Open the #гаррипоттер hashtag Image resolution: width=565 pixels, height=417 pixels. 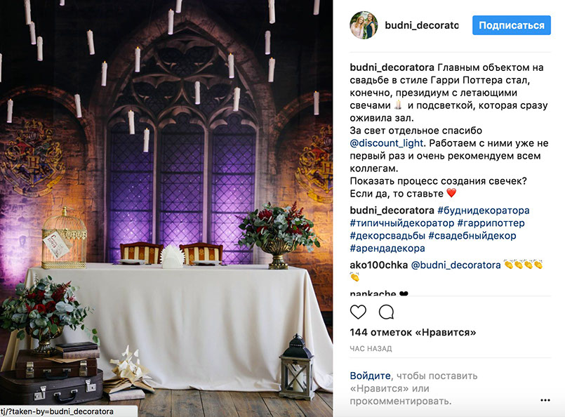(491, 223)
